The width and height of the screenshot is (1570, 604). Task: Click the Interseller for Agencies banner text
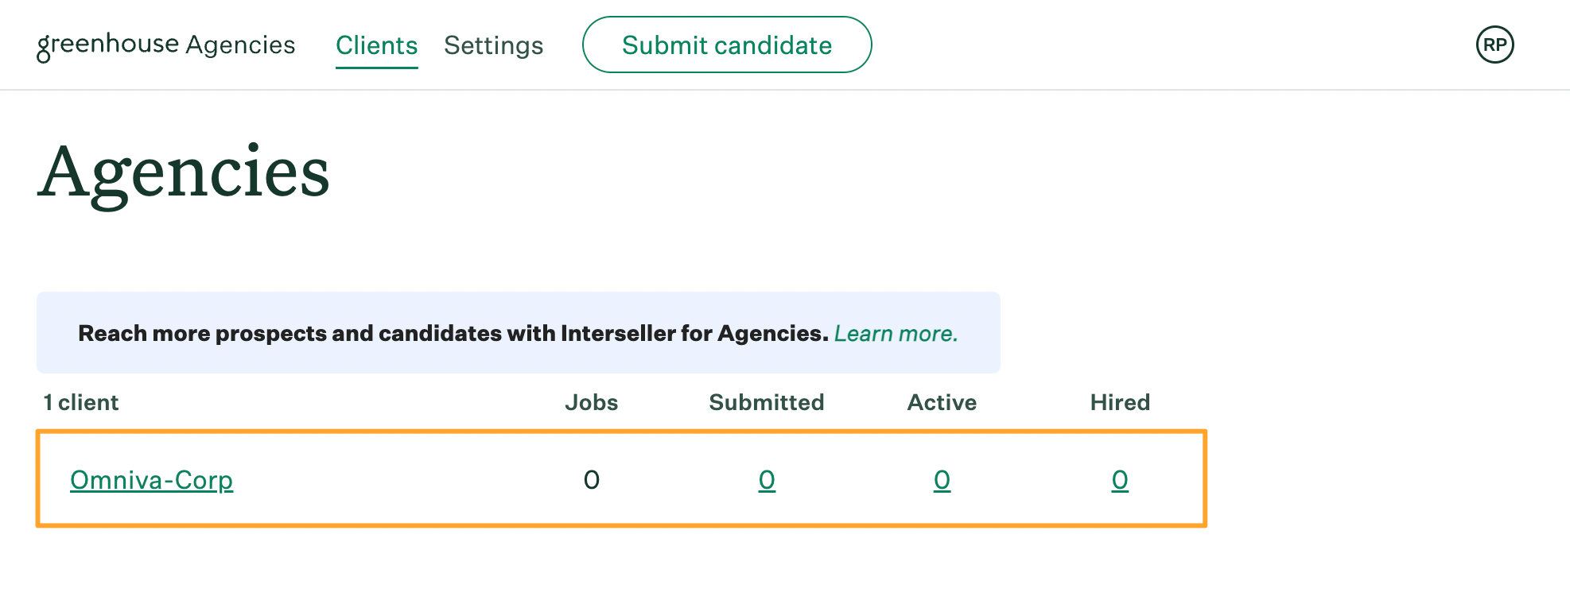453,333
